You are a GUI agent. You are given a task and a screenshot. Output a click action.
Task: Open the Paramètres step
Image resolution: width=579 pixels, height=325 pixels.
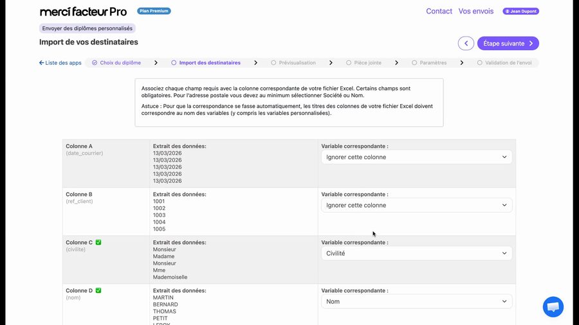432,63
